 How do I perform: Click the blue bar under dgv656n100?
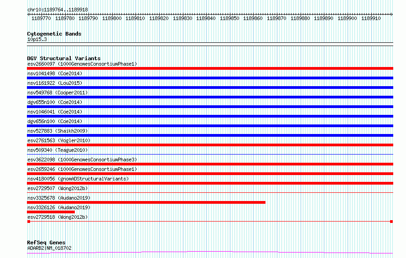210,126
